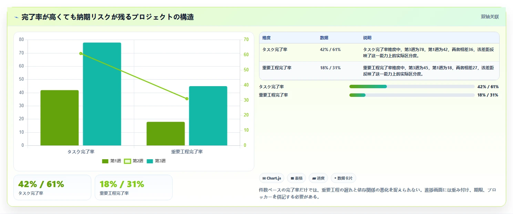Screen dimensions: 513x214
Task: Click the タスク完了率 progress bar
Action: pos(412,86)
